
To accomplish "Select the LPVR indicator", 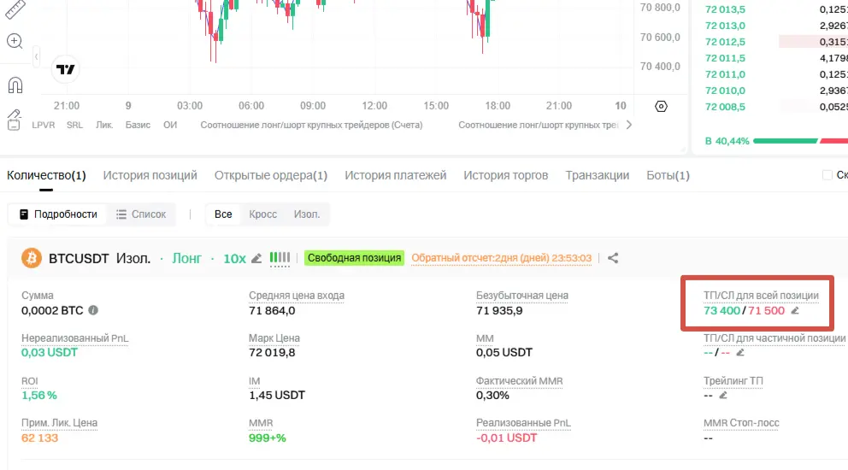I will [44, 125].
